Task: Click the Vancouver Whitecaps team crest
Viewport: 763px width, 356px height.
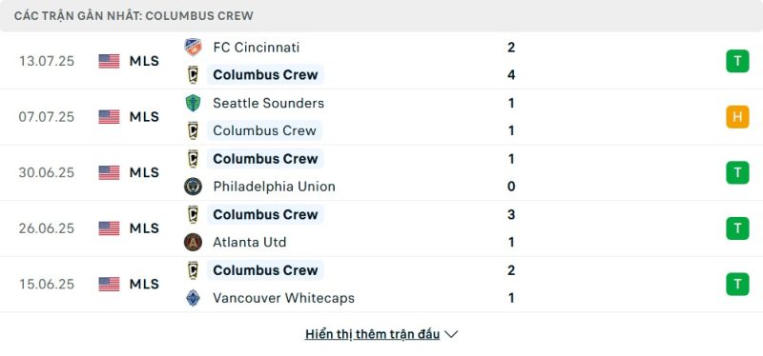Action: [194, 298]
